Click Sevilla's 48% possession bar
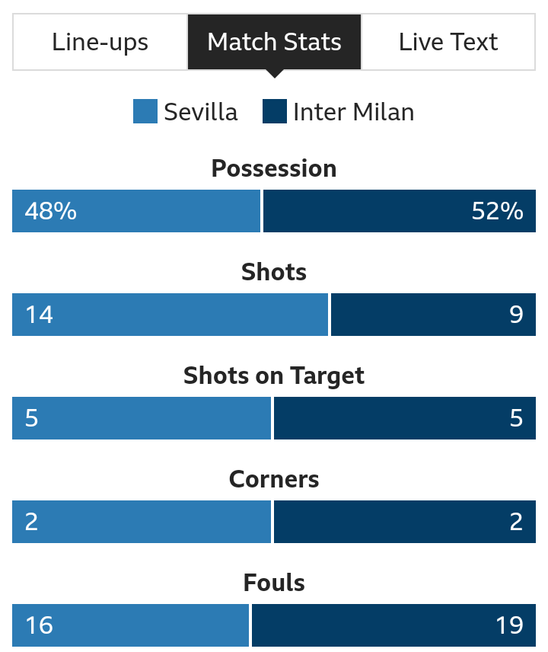 136,211
